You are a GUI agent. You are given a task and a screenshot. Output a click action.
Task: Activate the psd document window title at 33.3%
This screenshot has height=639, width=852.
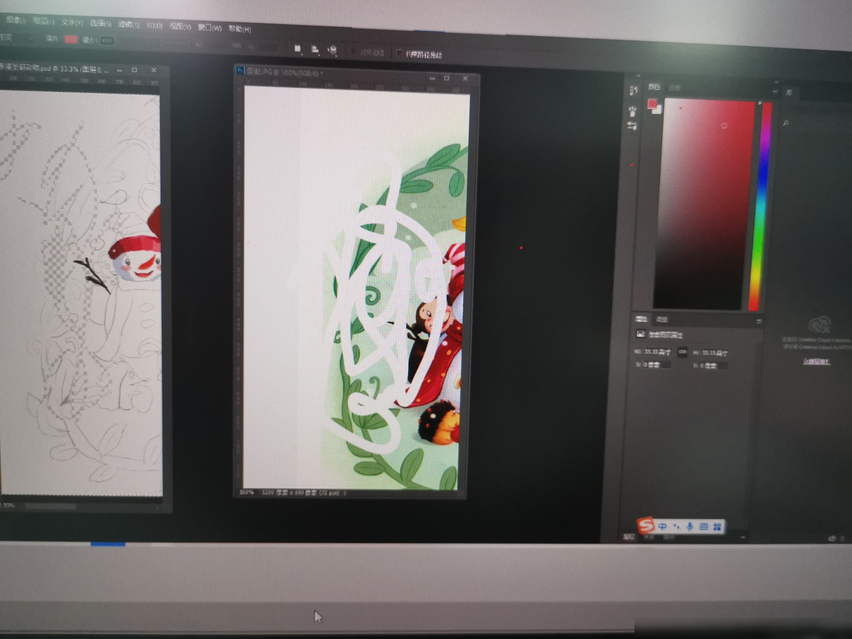pos(54,68)
